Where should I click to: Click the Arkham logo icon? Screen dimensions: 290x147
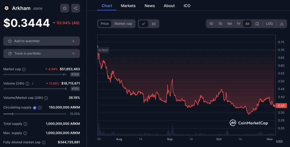[x=7, y=8]
